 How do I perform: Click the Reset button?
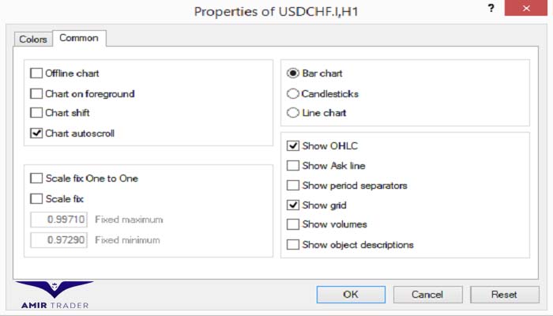(x=504, y=294)
